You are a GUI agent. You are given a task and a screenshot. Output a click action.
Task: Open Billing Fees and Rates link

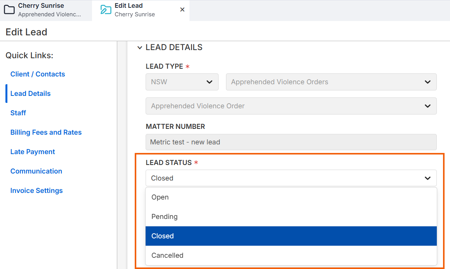(x=46, y=132)
